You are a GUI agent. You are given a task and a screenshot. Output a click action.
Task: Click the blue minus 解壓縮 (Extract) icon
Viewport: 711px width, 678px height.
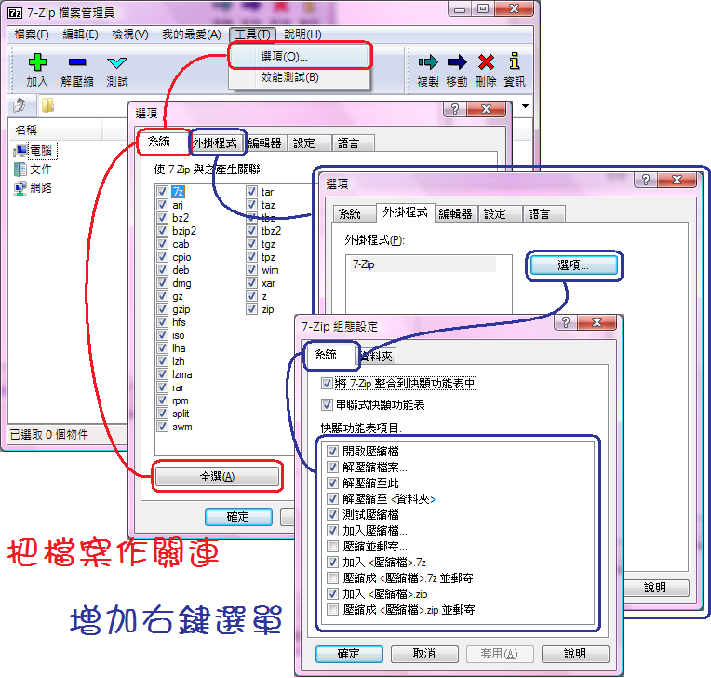point(77,62)
